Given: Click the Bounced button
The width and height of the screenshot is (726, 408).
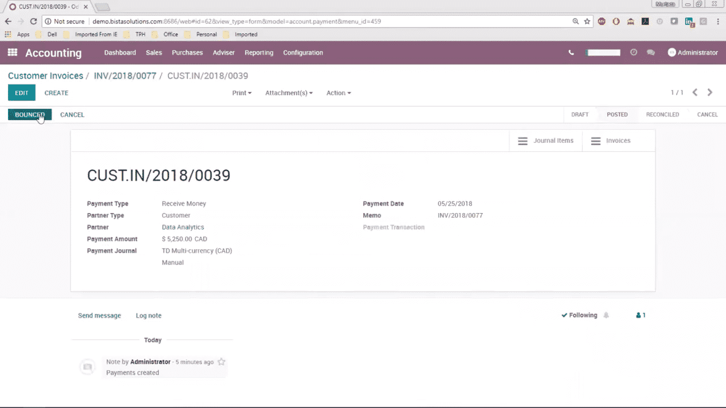Looking at the screenshot, I should point(30,115).
